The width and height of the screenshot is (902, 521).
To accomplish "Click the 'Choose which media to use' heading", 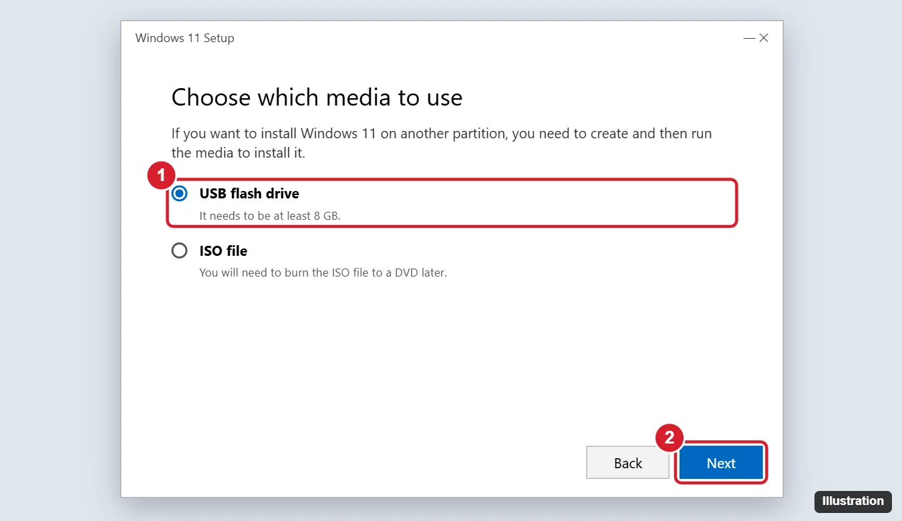I will (317, 98).
